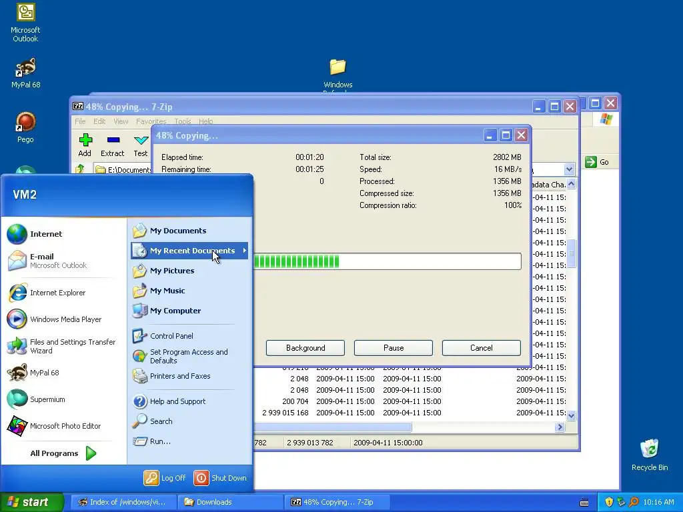The width and height of the screenshot is (683, 512).
Task: Select the row with size 2 939 015 168
Action: pos(410,412)
